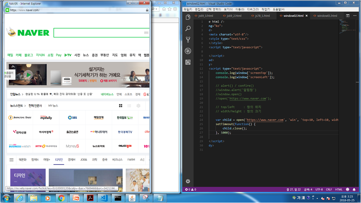Open the 편집(E) menu
Viewport: 361px width, 203px height.
199,9
